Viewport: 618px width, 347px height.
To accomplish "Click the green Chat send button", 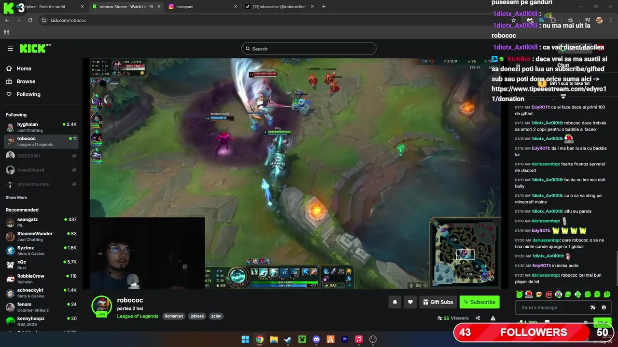I will point(602,322).
